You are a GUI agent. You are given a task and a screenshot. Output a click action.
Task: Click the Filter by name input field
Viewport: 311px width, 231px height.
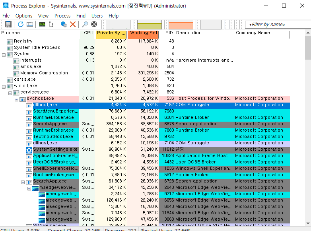tap(278, 25)
